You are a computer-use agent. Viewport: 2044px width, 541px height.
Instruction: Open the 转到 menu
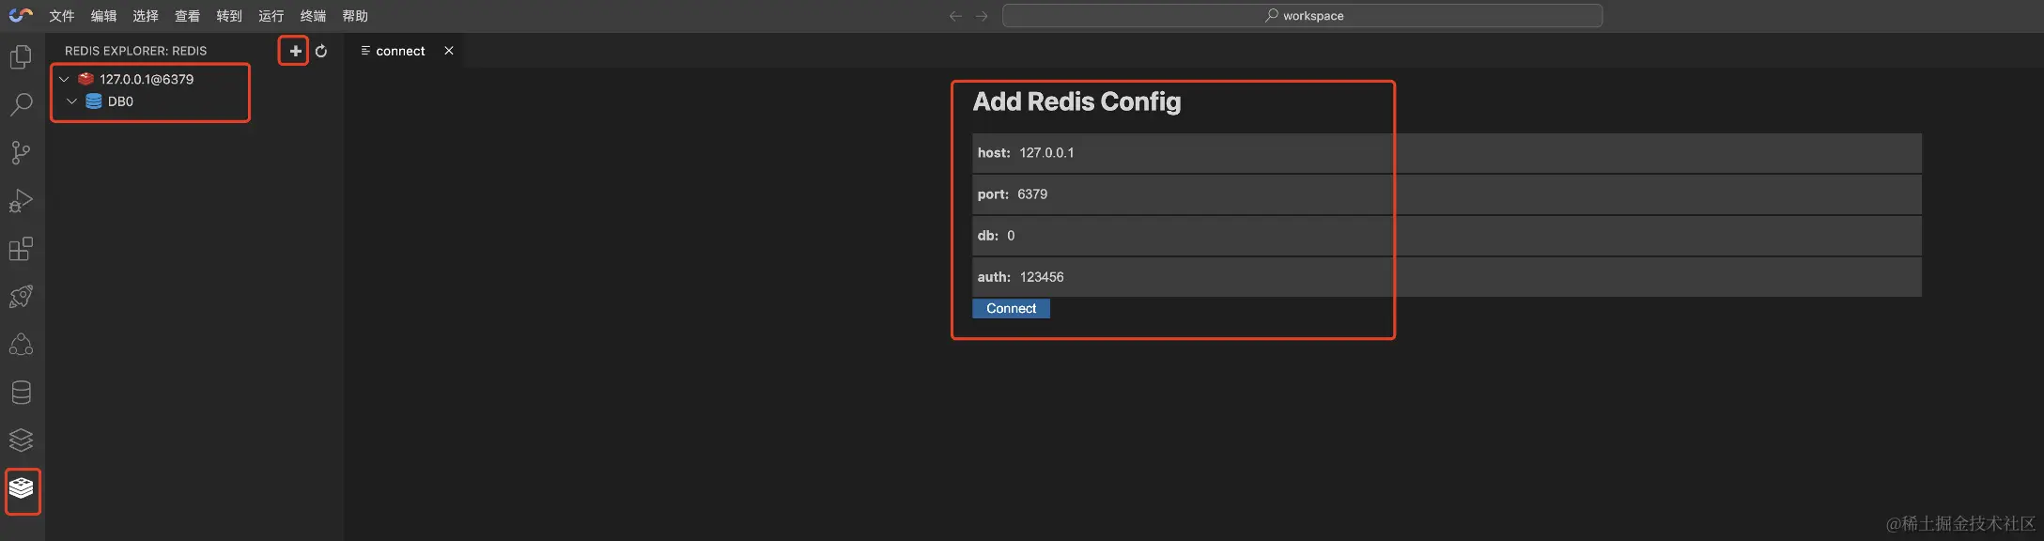tap(229, 16)
